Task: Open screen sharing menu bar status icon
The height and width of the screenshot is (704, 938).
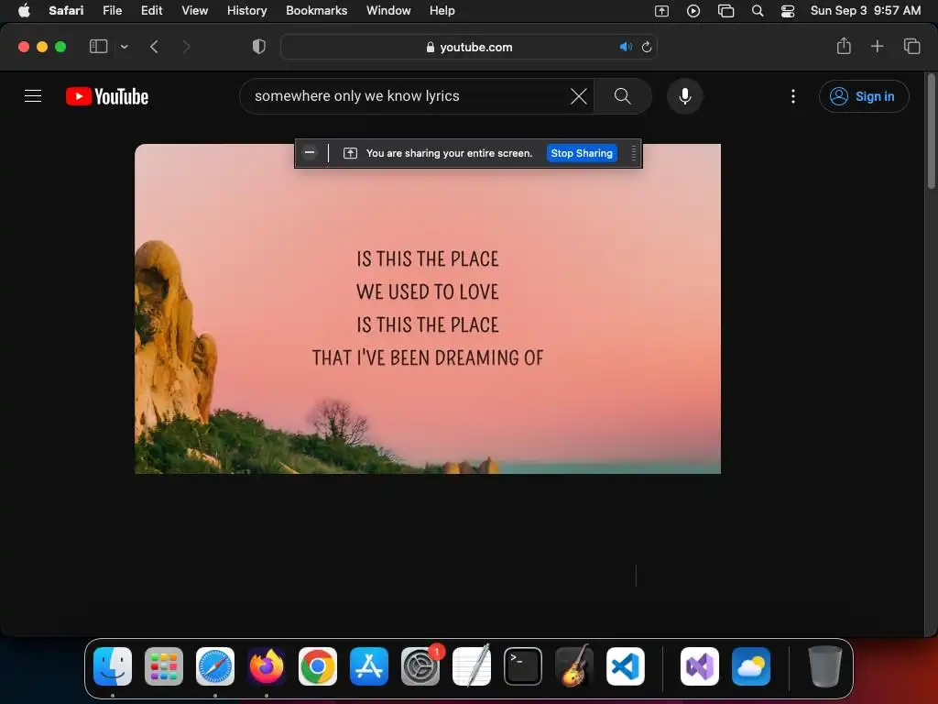Action: [661, 11]
